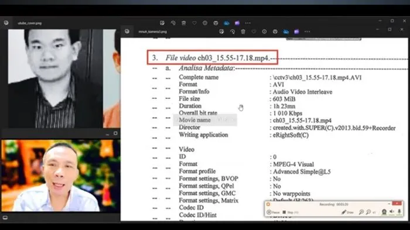Click the File size value 603 MiB

[x=284, y=99]
